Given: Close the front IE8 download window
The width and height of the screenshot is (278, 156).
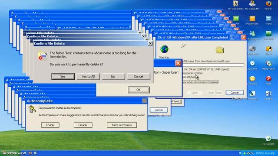Looking at the screenshot, I should coord(244,37).
